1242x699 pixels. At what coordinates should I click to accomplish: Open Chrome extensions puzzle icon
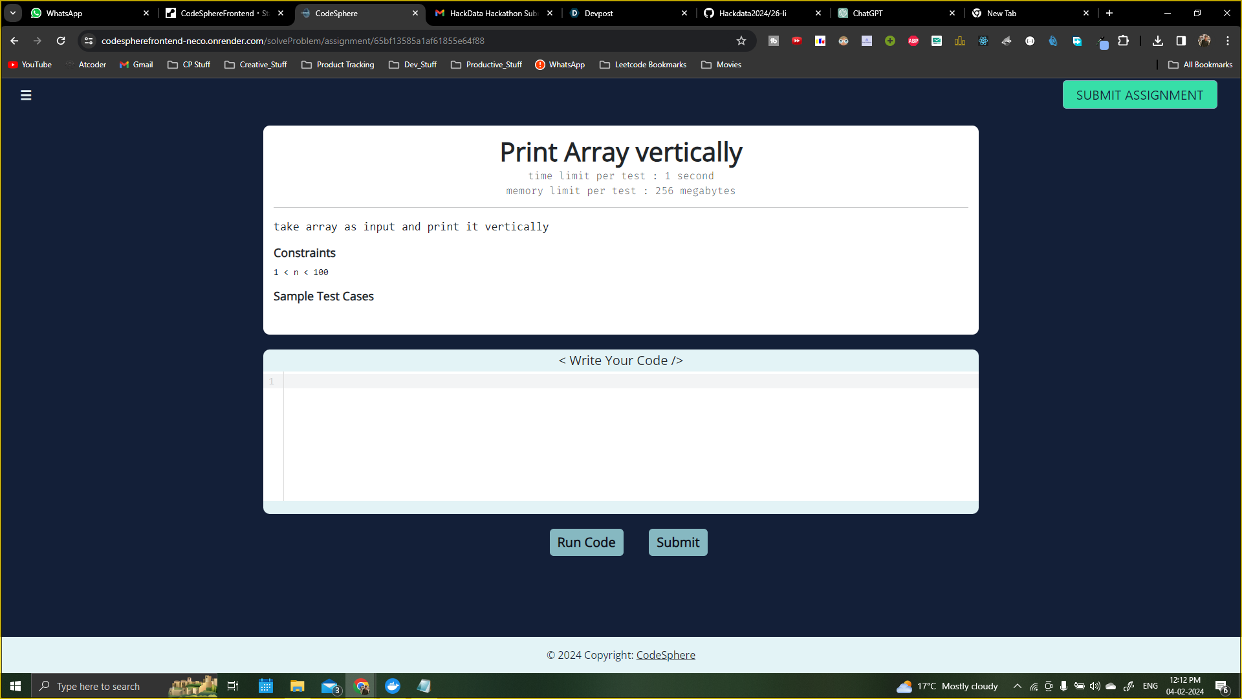click(x=1124, y=41)
